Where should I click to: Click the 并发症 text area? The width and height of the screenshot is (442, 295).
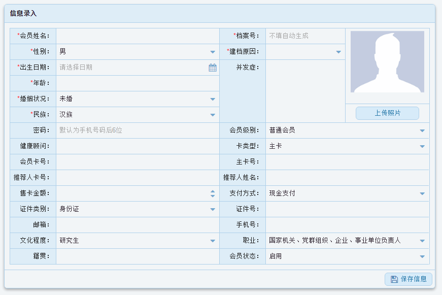click(304, 91)
